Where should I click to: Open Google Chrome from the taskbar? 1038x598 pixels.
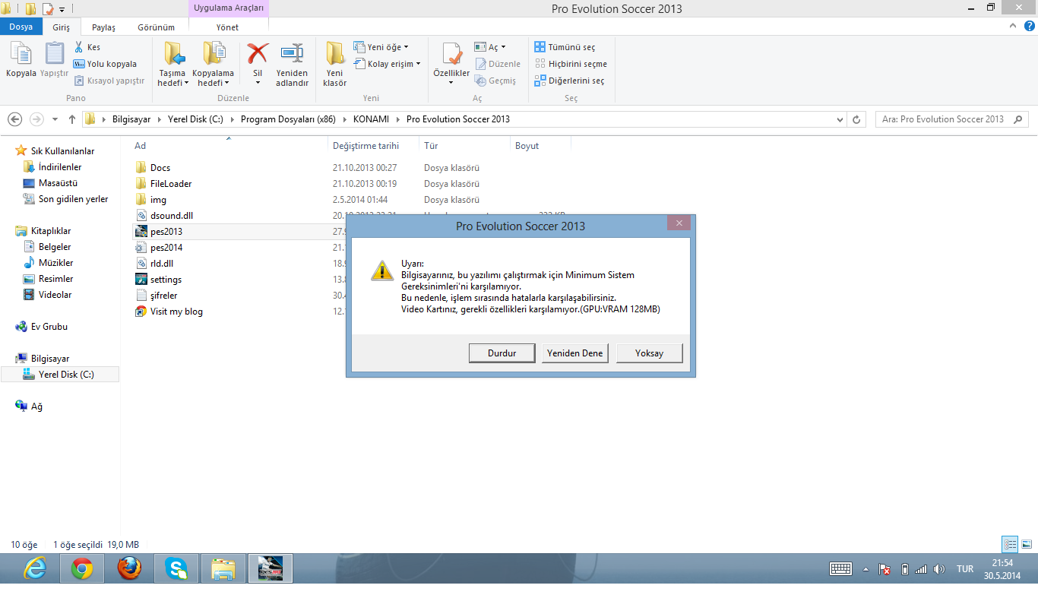tap(82, 568)
